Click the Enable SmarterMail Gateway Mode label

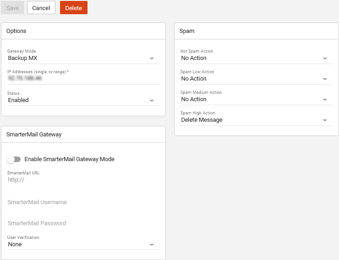coord(69,159)
